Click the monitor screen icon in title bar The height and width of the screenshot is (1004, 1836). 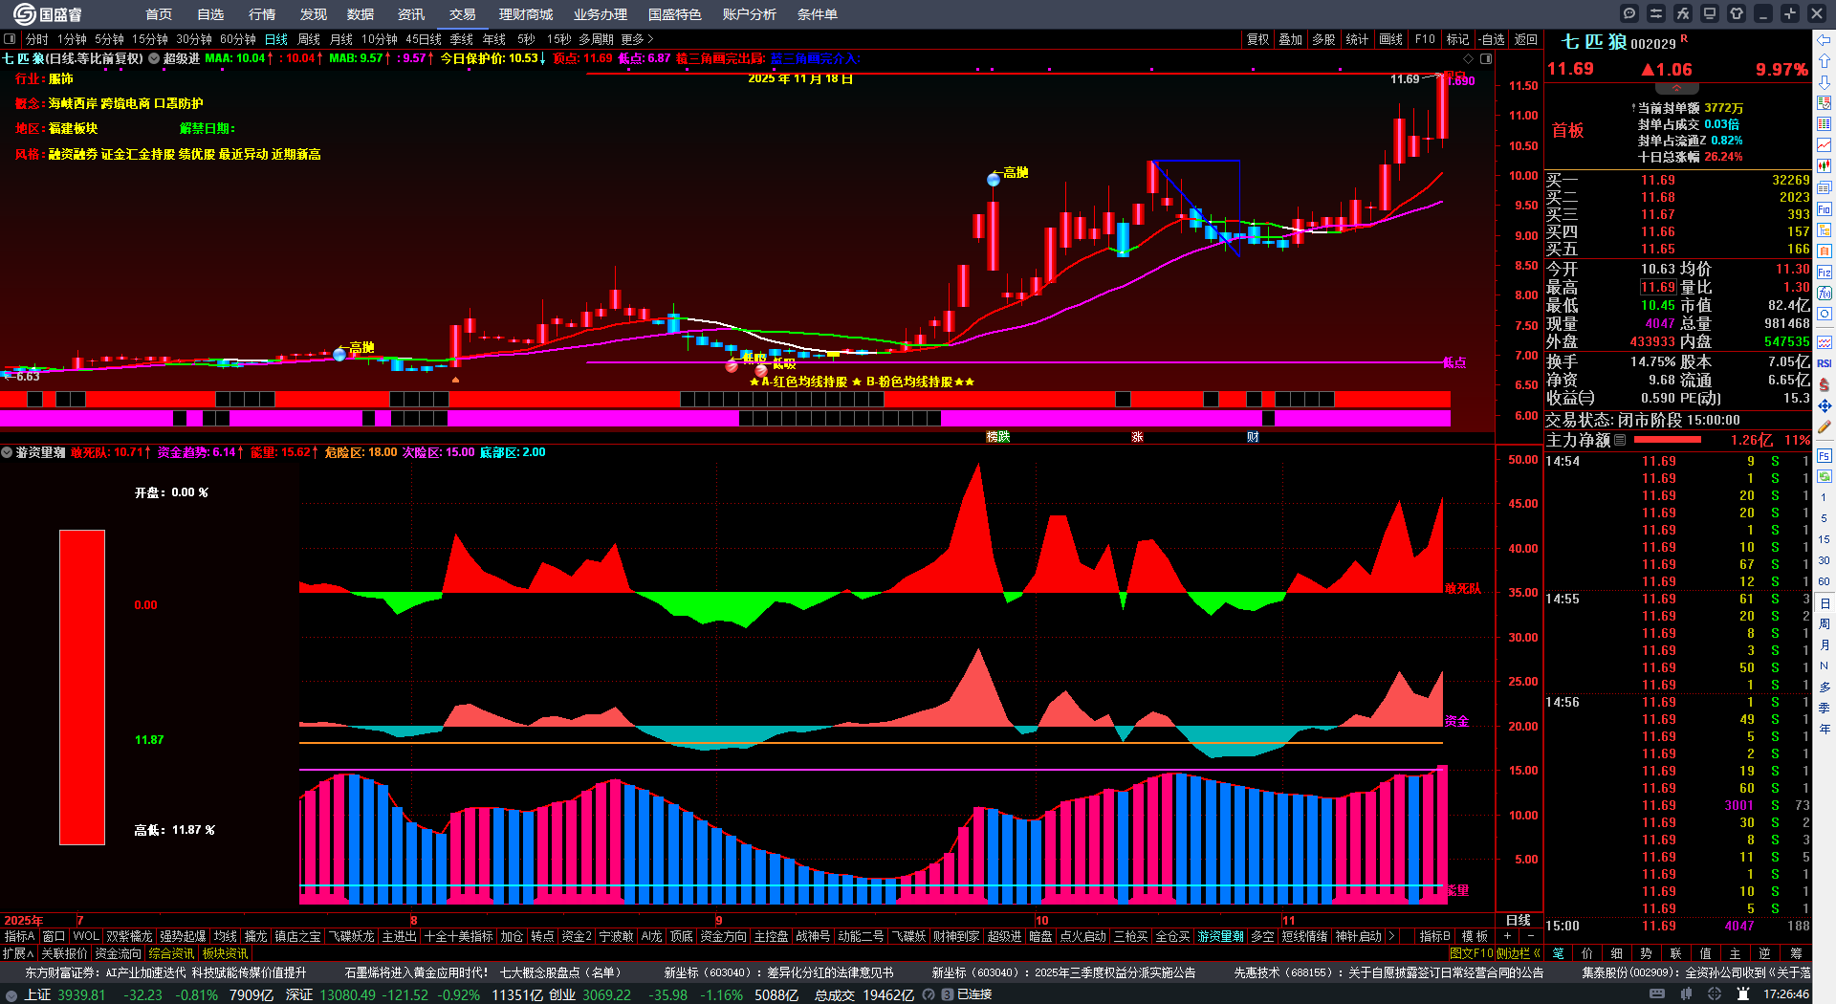tap(1710, 13)
